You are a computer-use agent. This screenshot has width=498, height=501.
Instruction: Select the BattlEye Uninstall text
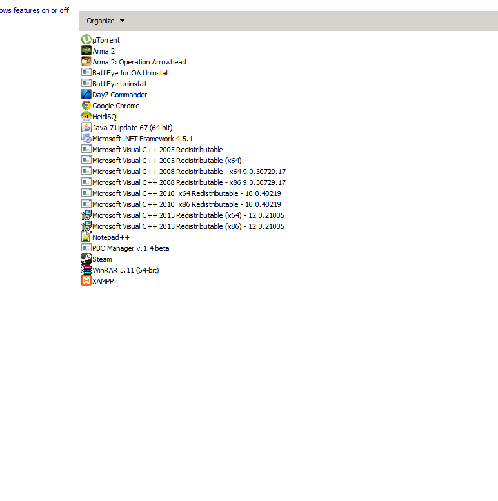coord(119,84)
